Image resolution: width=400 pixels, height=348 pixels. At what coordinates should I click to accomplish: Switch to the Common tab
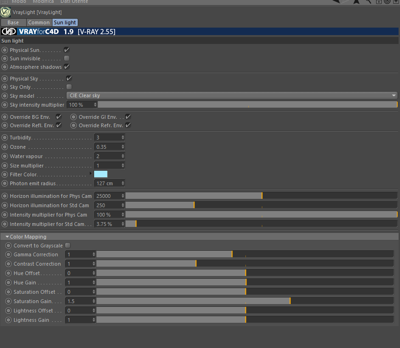39,22
